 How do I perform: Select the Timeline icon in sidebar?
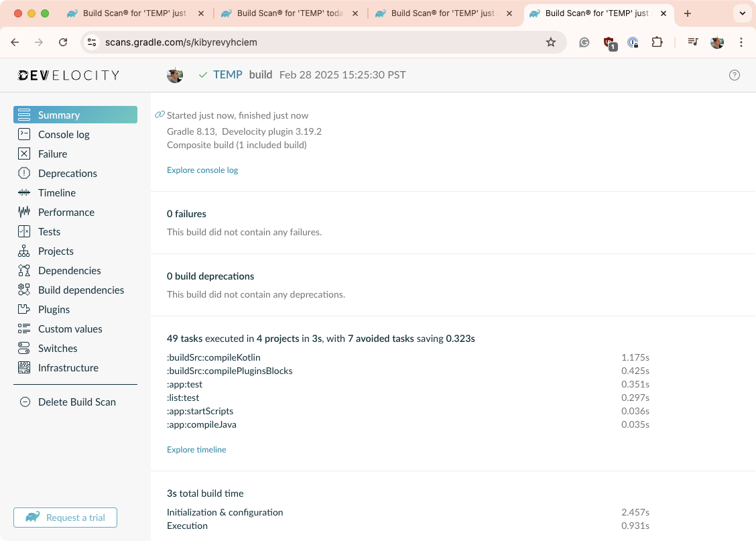coord(24,192)
